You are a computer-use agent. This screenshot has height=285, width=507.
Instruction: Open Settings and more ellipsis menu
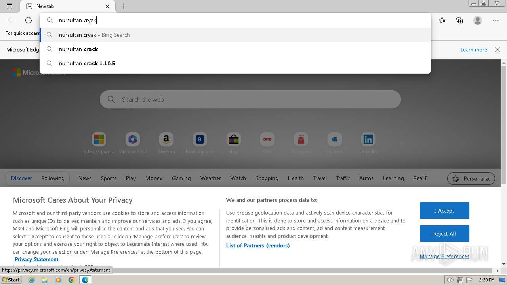[x=496, y=20]
